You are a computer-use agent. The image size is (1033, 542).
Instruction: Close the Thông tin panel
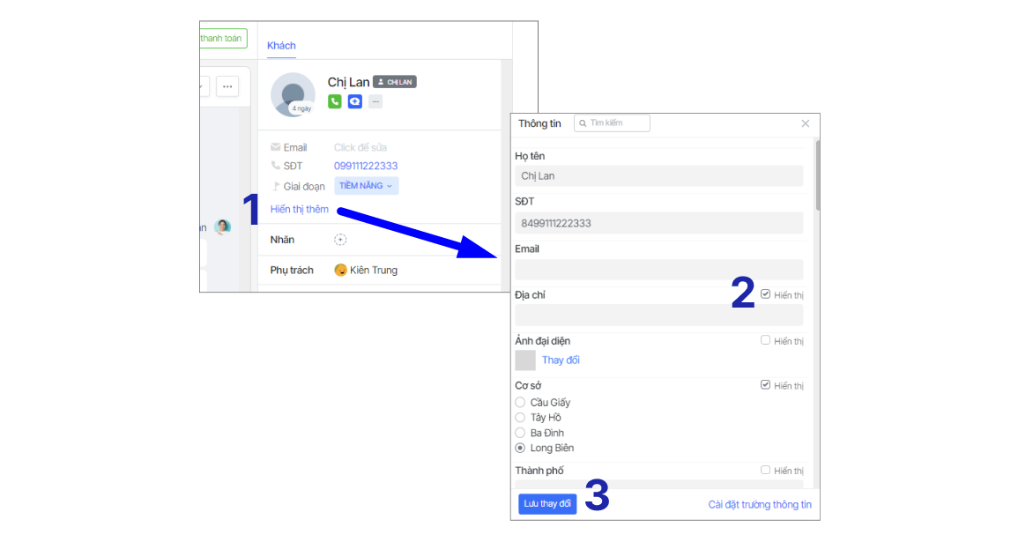(805, 123)
